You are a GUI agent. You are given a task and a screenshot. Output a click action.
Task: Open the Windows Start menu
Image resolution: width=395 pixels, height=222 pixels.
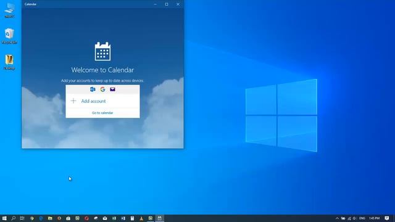(x=4, y=218)
